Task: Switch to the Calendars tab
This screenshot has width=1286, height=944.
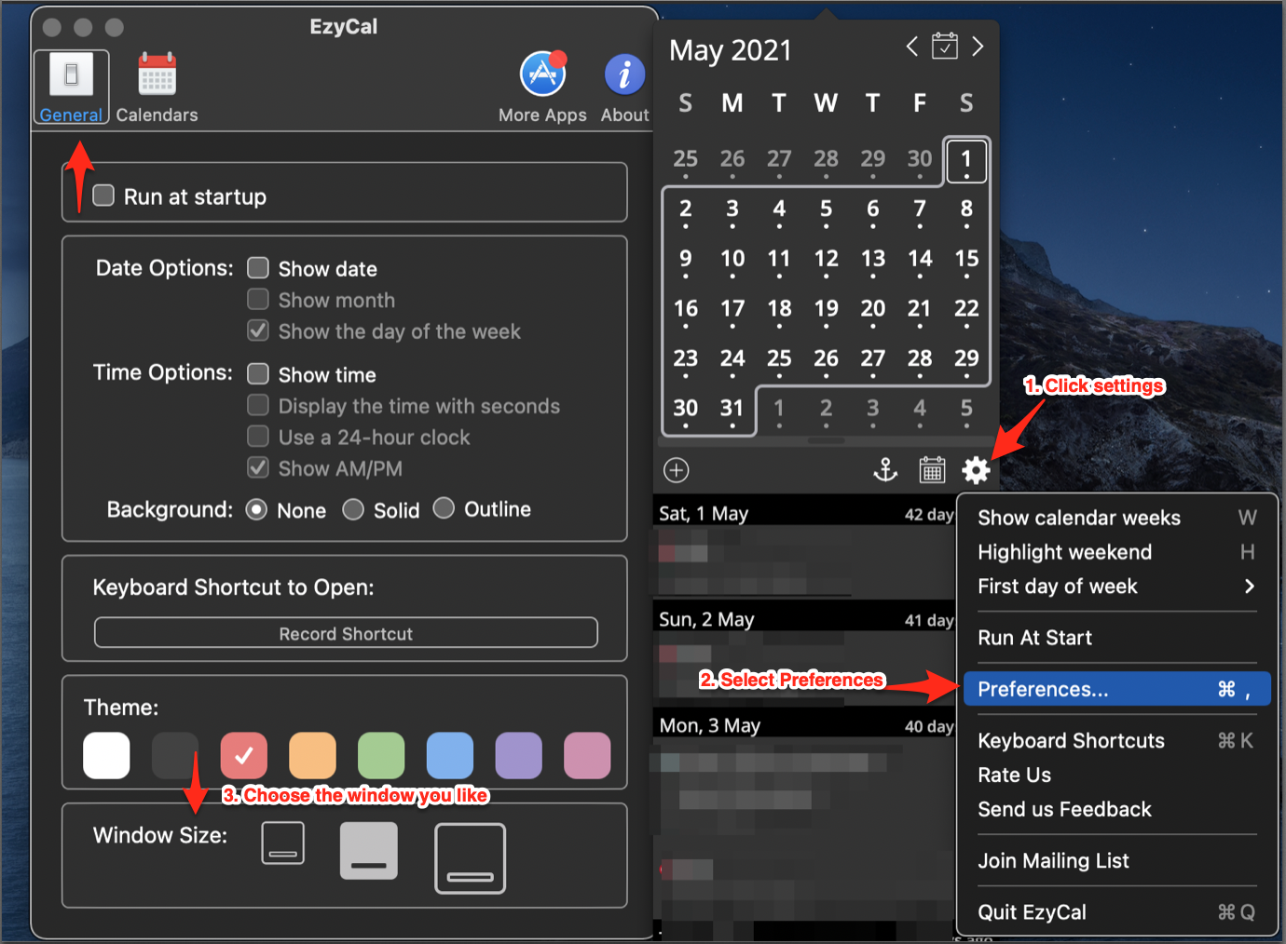Action: (157, 88)
